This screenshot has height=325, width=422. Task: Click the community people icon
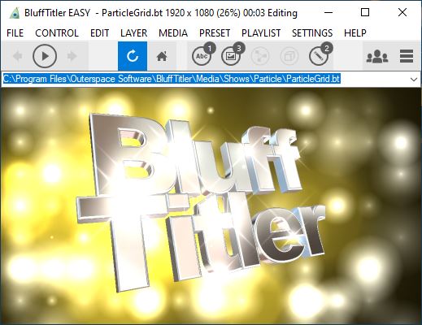click(x=377, y=56)
